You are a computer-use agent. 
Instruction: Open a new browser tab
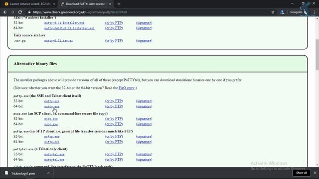click(119, 4)
